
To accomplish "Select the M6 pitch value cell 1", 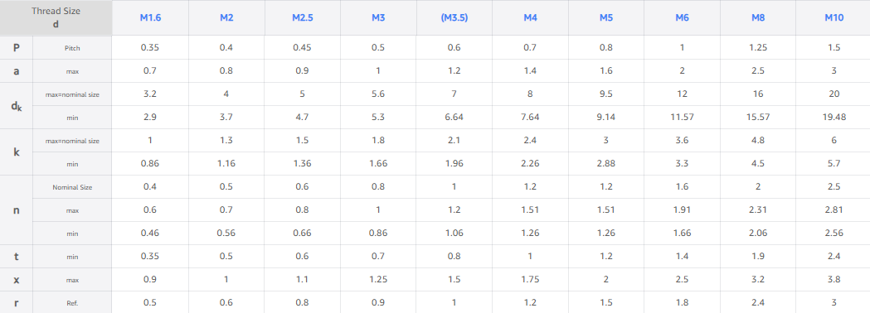I will tap(682, 48).
